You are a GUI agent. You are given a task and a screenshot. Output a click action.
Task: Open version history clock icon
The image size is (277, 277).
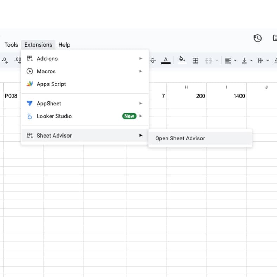tap(258, 38)
